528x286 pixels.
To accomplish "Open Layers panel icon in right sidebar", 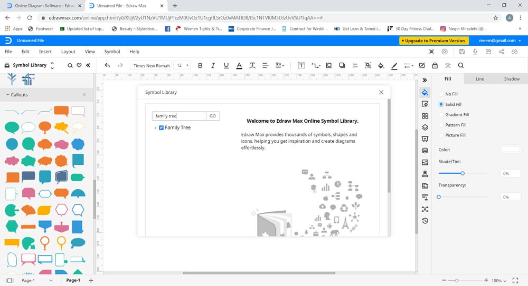I will click(425, 127).
